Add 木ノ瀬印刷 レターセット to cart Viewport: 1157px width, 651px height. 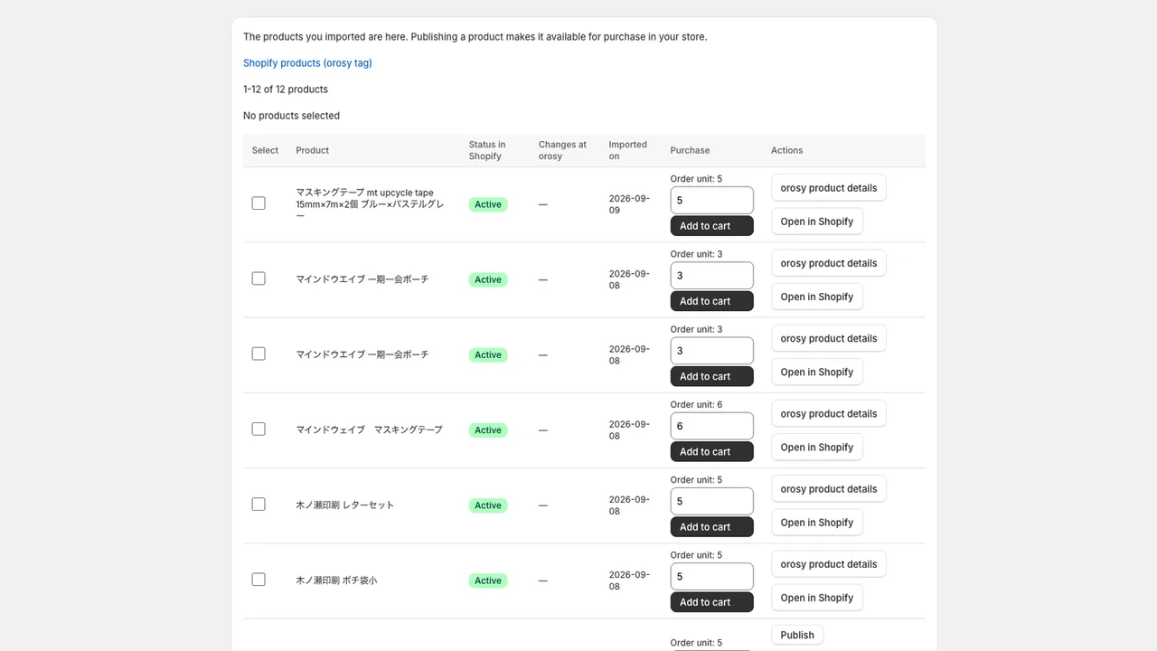(711, 527)
